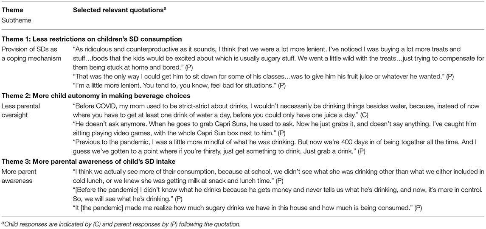Click the "More parent awareness" subtheme

coord(19,175)
